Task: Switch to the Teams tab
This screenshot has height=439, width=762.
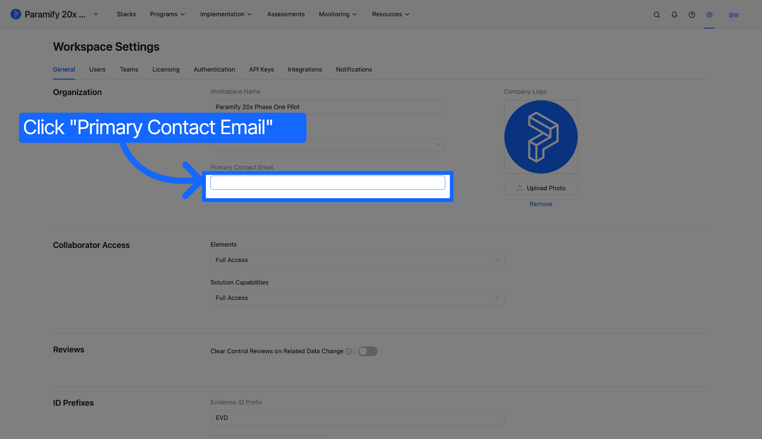Action: coord(129,70)
